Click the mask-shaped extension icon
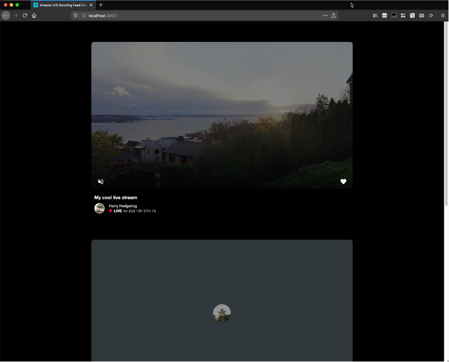This screenshot has height=362, width=449. click(393, 15)
